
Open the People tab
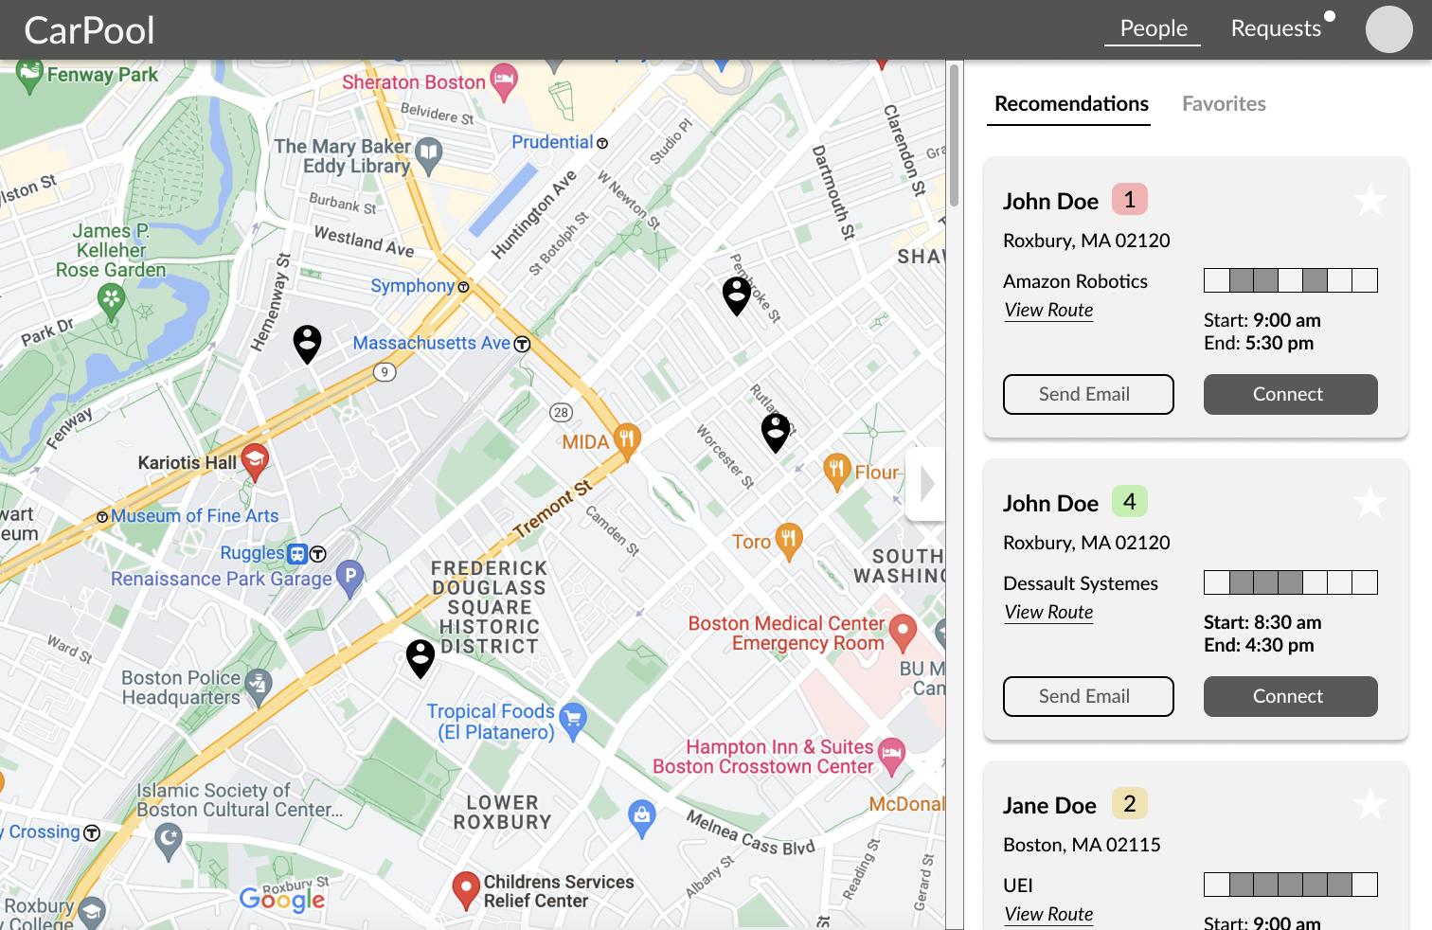click(x=1153, y=28)
